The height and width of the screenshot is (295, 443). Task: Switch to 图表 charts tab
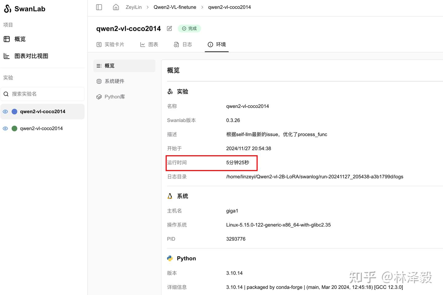coord(149,45)
